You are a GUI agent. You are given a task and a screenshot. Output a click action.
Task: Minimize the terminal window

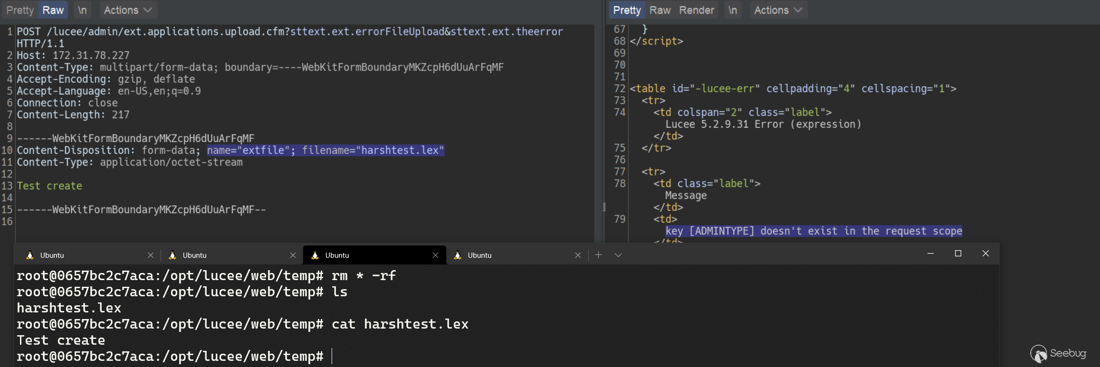coord(930,254)
